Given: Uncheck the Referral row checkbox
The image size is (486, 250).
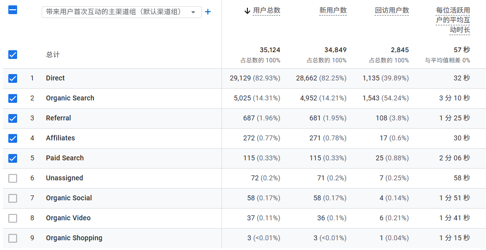Looking at the screenshot, I should pos(13,118).
